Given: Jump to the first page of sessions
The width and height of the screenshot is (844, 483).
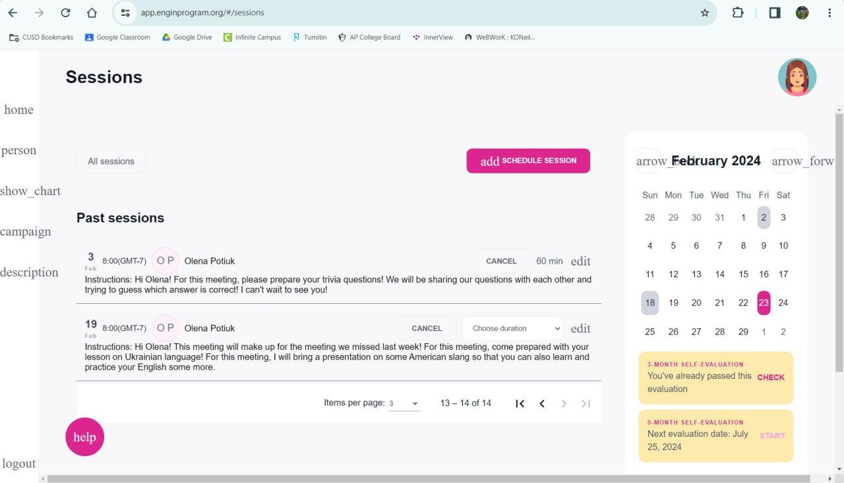Looking at the screenshot, I should (x=520, y=403).
